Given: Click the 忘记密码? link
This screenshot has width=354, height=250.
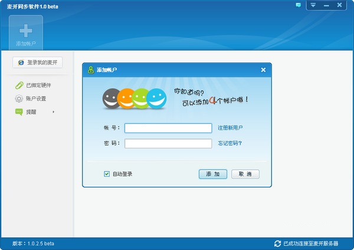Looking at the screenshot, I should (230, 143).
